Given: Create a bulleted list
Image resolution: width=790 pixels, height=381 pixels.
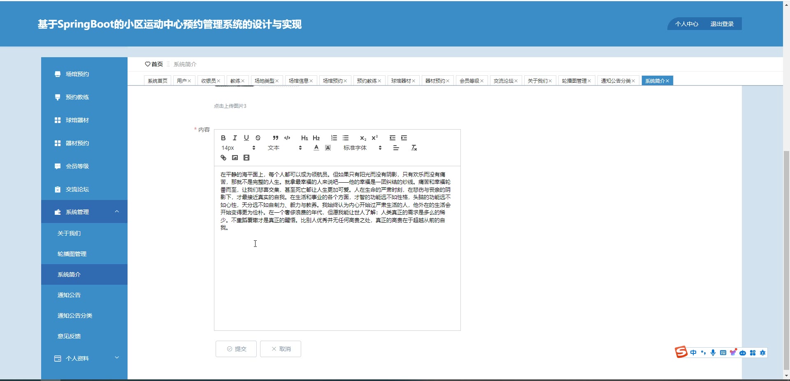Looking at the screenshot, I should click(x=346, y=138).
